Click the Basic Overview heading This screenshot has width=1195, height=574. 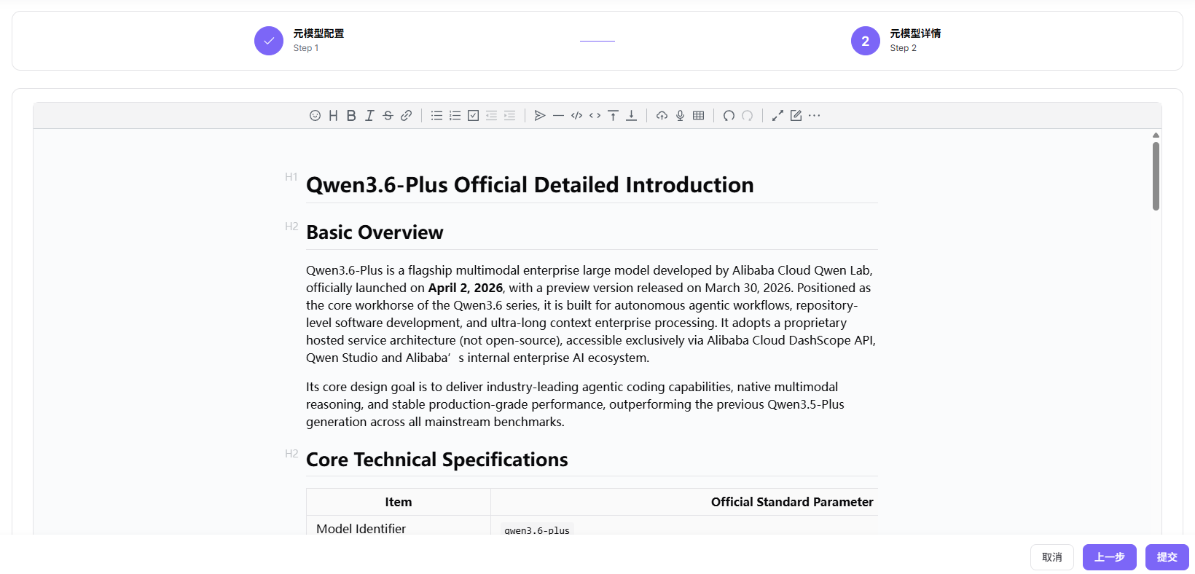coord(375,232)
